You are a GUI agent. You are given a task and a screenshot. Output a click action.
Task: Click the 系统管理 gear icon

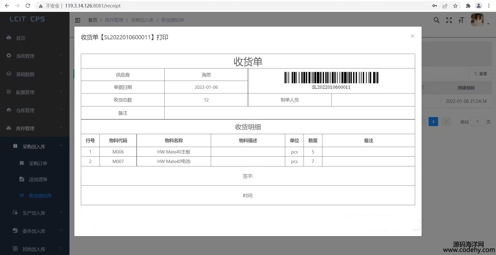(x=9, y=56)
